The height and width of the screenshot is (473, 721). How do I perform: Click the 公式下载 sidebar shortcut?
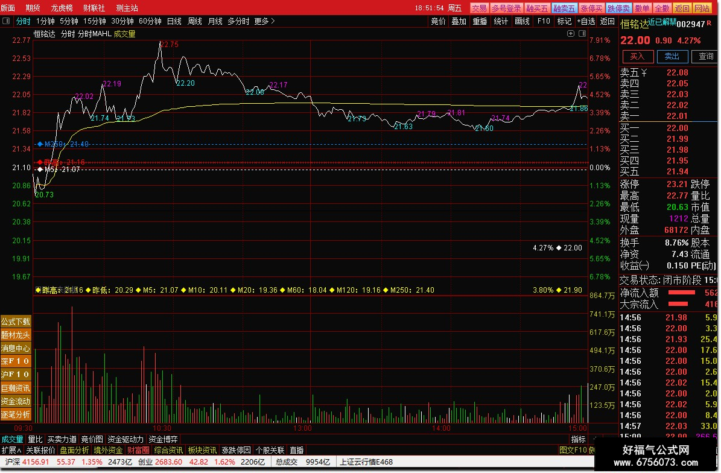16,322
